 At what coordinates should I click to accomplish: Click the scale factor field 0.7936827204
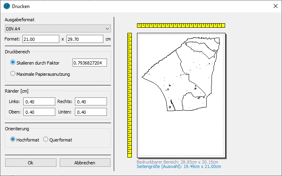point(90,63)
